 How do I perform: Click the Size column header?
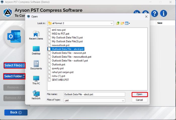tap(160, 23)
